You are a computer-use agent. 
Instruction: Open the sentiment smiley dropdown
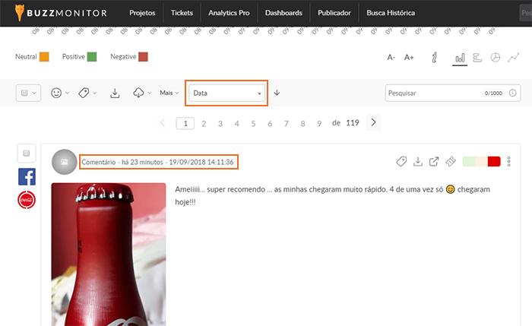click(x=59, y=93)
